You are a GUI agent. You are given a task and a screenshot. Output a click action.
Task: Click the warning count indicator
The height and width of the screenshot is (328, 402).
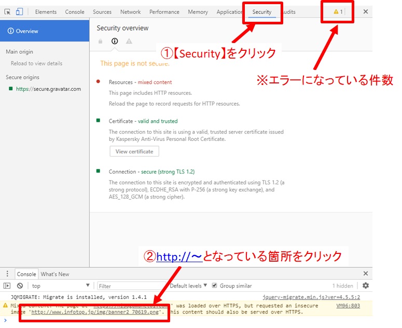click(338, 12)
